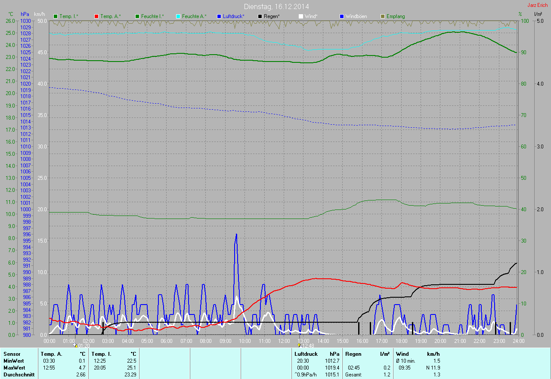551x379 pixels.
Task: Click the Wind column header in table
Action: coord(402,354)
